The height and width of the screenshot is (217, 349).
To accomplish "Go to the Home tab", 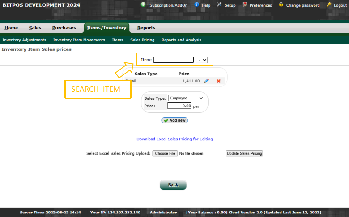I will (x=11, y=28).
